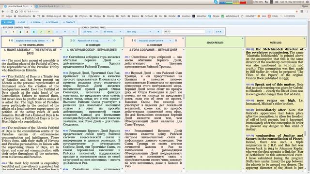Click the icon after the column 3 edition dropdown
The image size is (310, 174).
(x=176, y=41)
